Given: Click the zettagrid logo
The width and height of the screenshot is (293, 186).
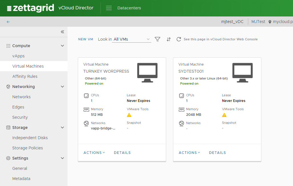Looking at the screenshot, I should click(30, 8).
